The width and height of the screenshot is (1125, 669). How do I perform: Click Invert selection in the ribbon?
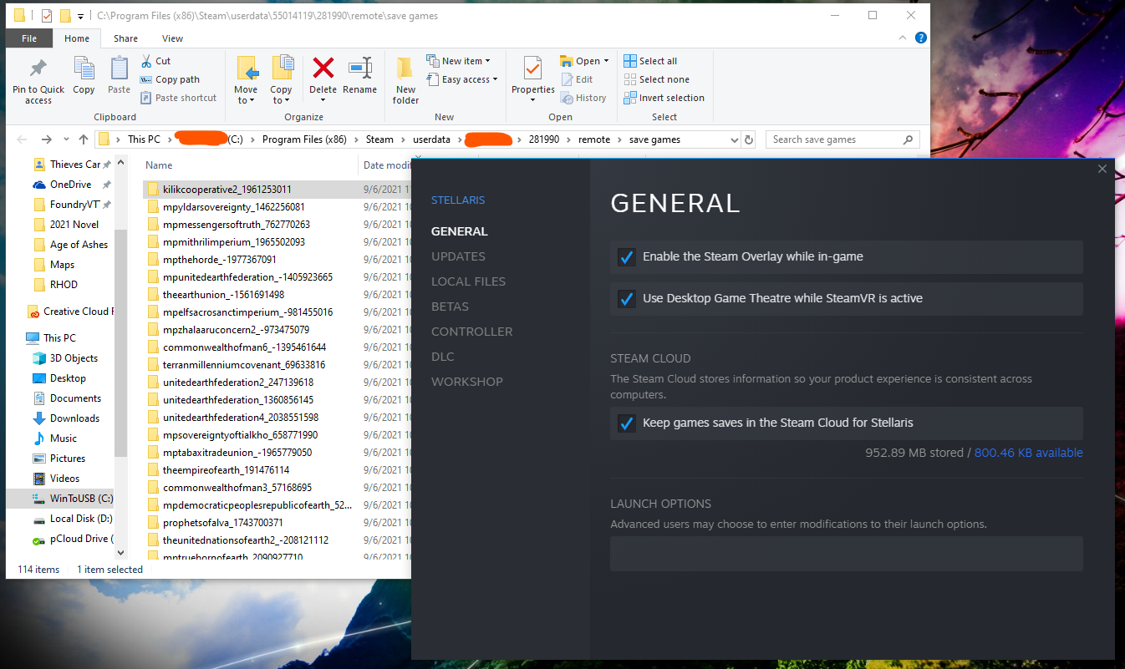tap(664, 98)
